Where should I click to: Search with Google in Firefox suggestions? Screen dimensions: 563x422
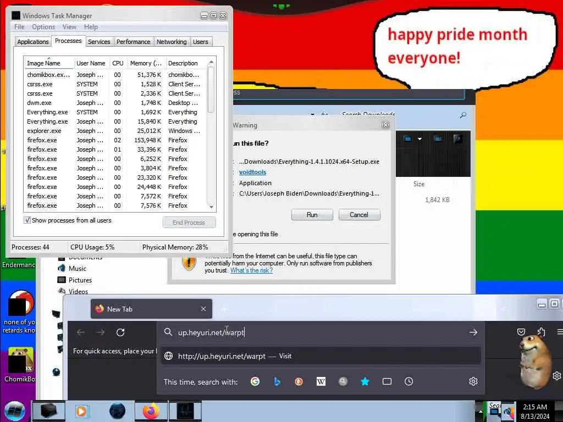pos(255,381)
